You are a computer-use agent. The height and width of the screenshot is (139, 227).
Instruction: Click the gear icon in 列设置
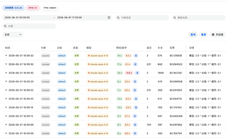(213, 35)
